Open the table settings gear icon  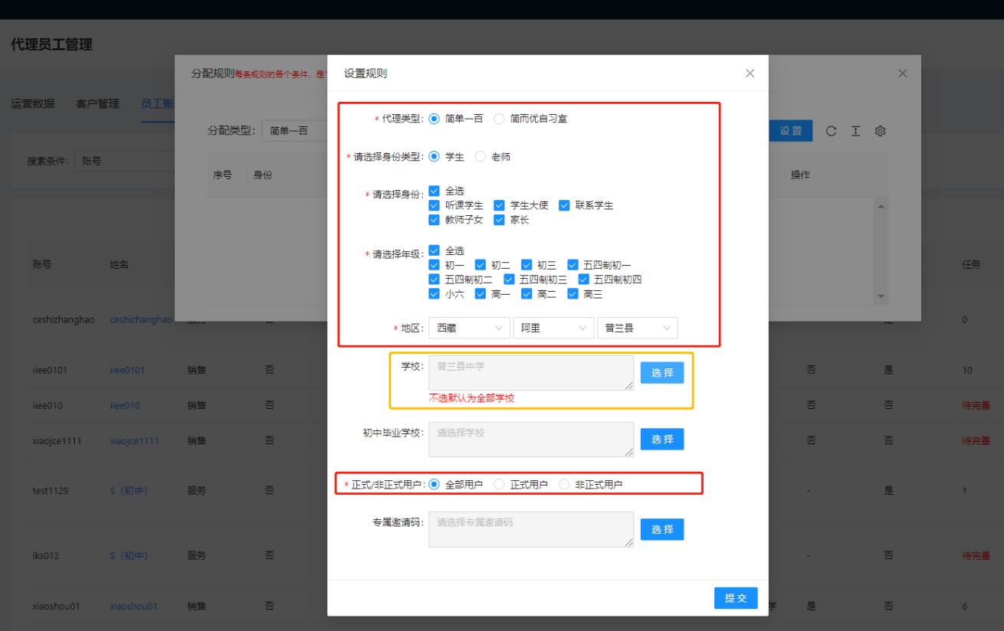click(x=880, y=131)
